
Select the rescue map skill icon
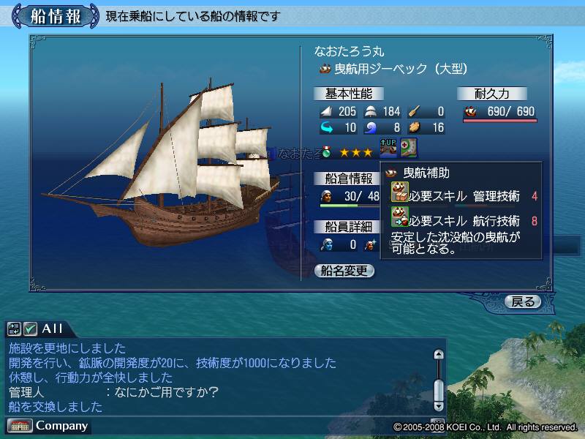409,148
